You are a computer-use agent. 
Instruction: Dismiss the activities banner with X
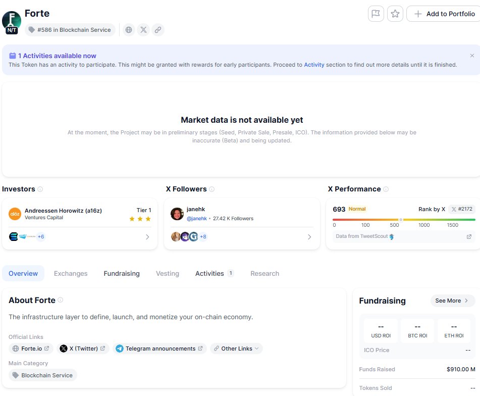click(472, 56)
